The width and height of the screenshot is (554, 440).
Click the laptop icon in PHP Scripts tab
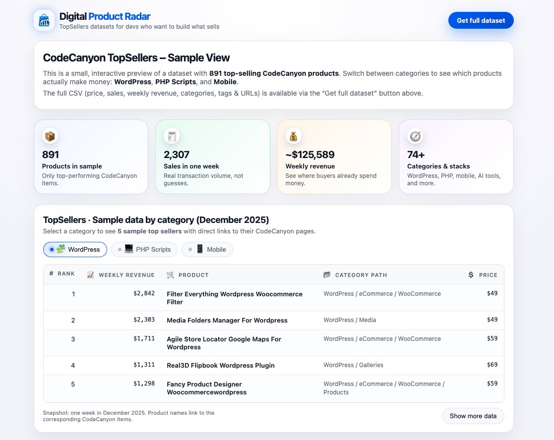point(129,249)
